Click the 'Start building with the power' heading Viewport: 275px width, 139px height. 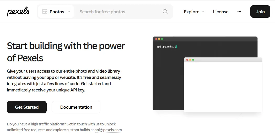pos(66,46)
